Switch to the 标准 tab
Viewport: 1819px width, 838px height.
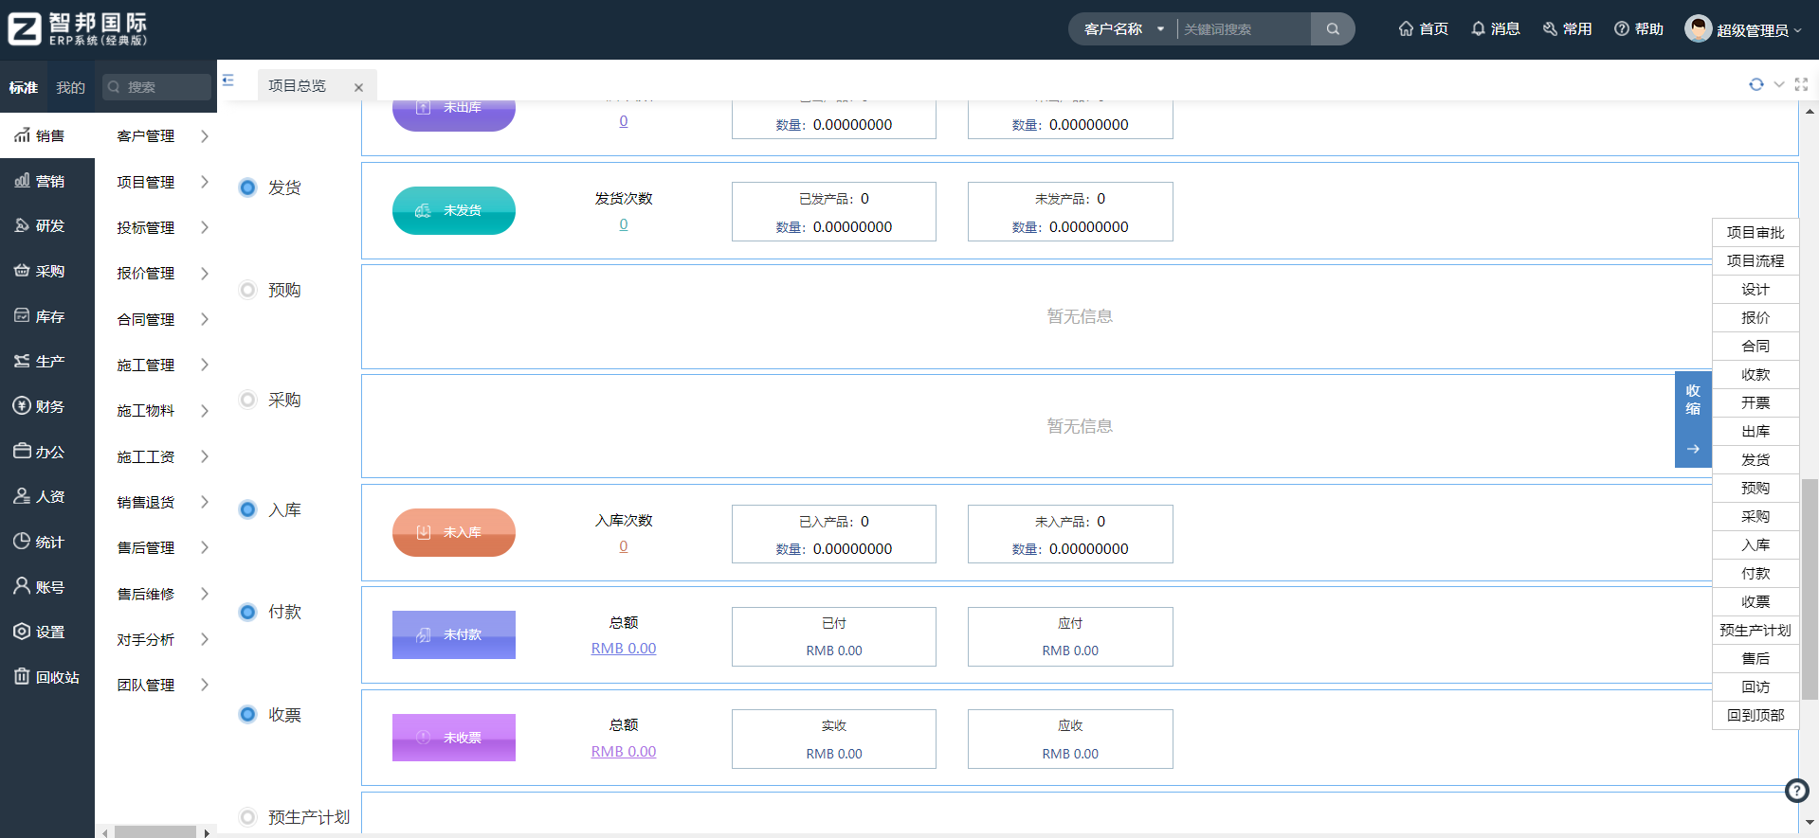[x=24, y=87]
